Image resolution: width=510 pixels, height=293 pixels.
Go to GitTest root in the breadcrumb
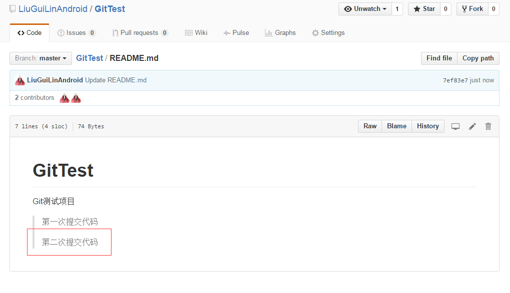click(89, 58)
